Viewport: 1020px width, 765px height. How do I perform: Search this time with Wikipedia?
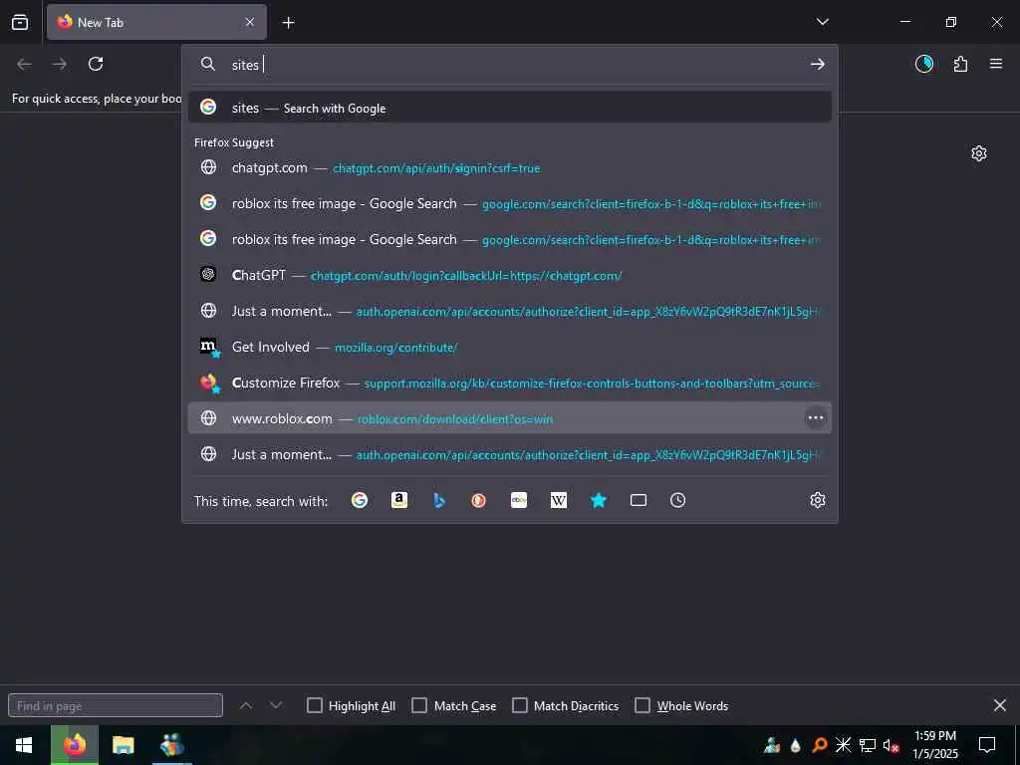tap(558, 500)
